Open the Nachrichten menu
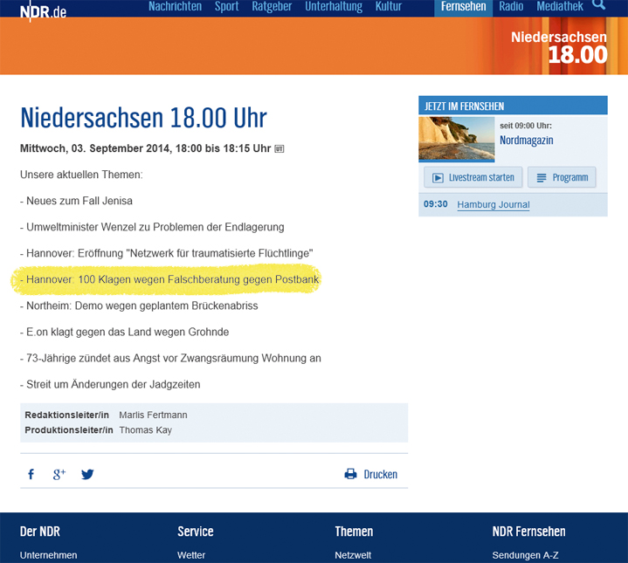Screen dimensions: 628x563 pyautogui.click(x=175, y=6)
